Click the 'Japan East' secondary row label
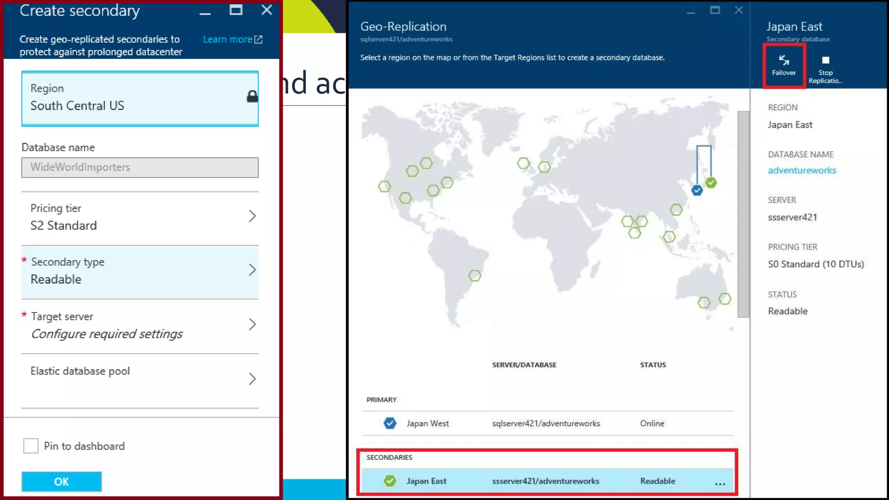 click(426, 481)
